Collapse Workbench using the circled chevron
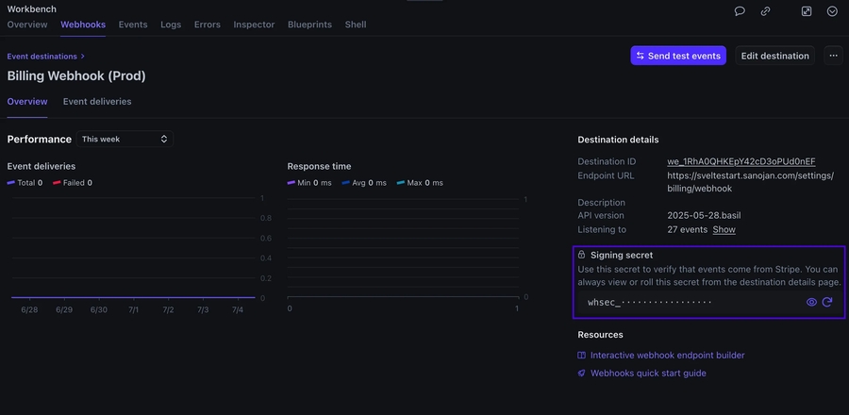The height and width of the screenshot is (415, 849). pyautogui.click(x=832, y=11)
